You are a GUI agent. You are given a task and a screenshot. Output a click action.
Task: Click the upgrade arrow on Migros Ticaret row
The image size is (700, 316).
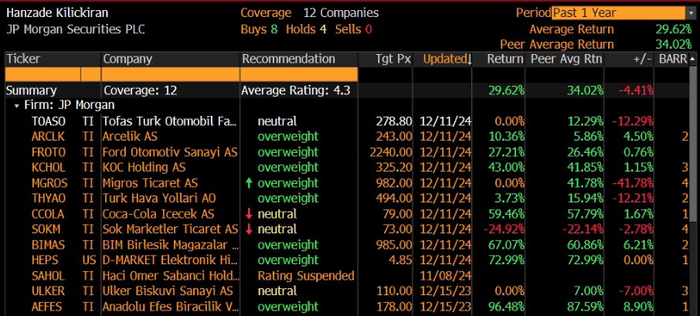[249, 183]
